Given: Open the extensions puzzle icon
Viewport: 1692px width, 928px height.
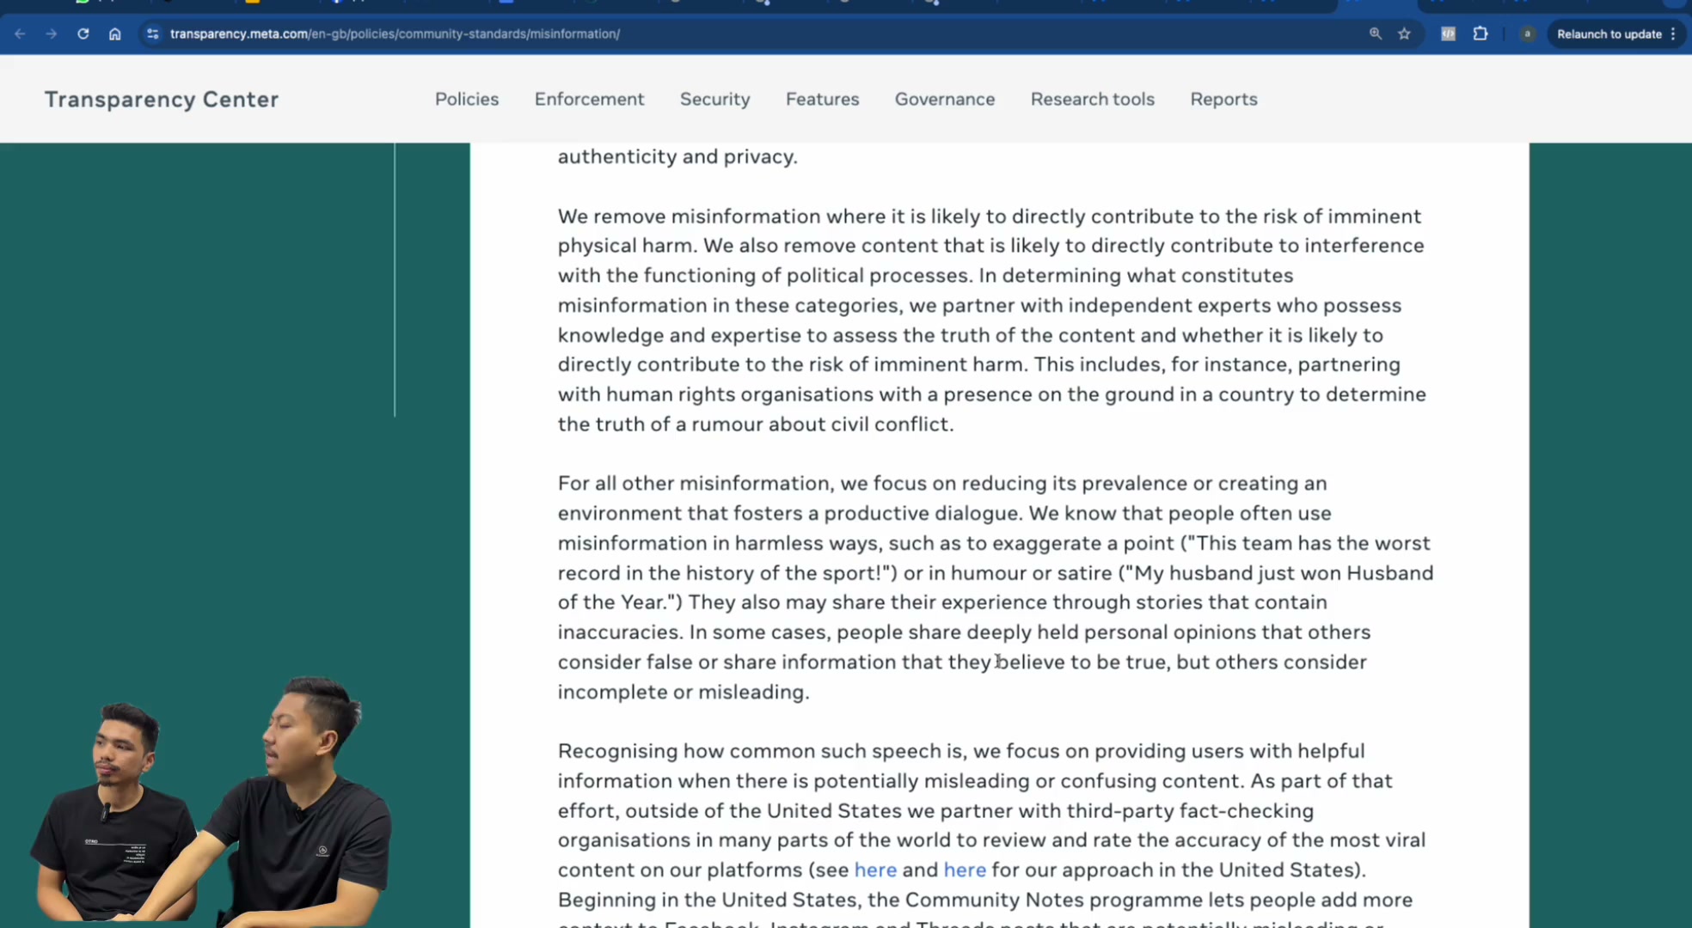Looking at the screenshot, I should point(1480,34).
